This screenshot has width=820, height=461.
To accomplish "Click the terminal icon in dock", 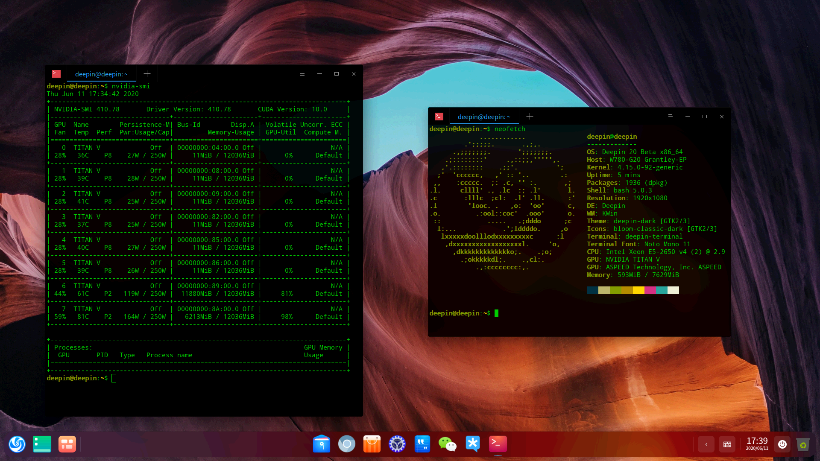I will click(x=498, y=444).
